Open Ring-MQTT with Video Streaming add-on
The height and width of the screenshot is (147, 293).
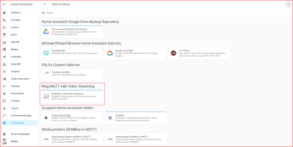tap(72, 96)
